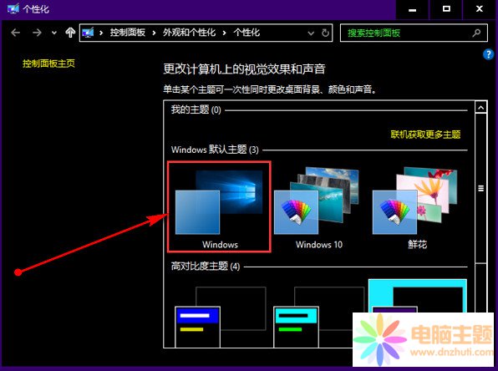Refresh the address bar
The height and width of the screenshot is (371, 498).
pyautogui.click(x=325, y=33)
